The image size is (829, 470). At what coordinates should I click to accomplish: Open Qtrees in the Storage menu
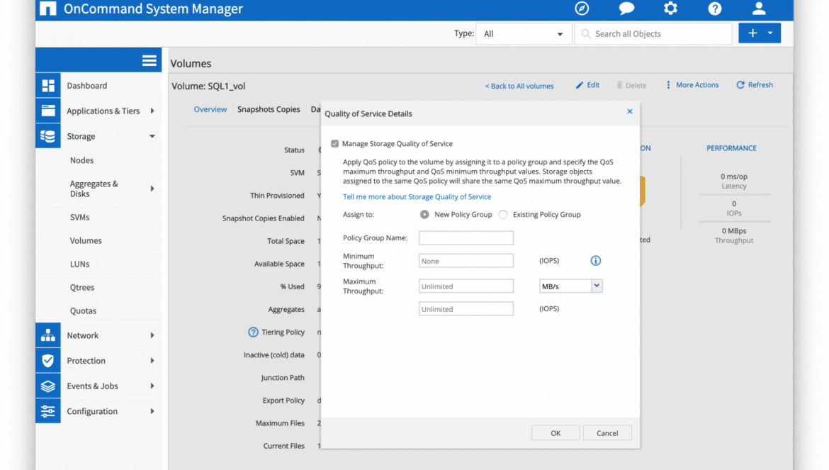coord(82,288)
